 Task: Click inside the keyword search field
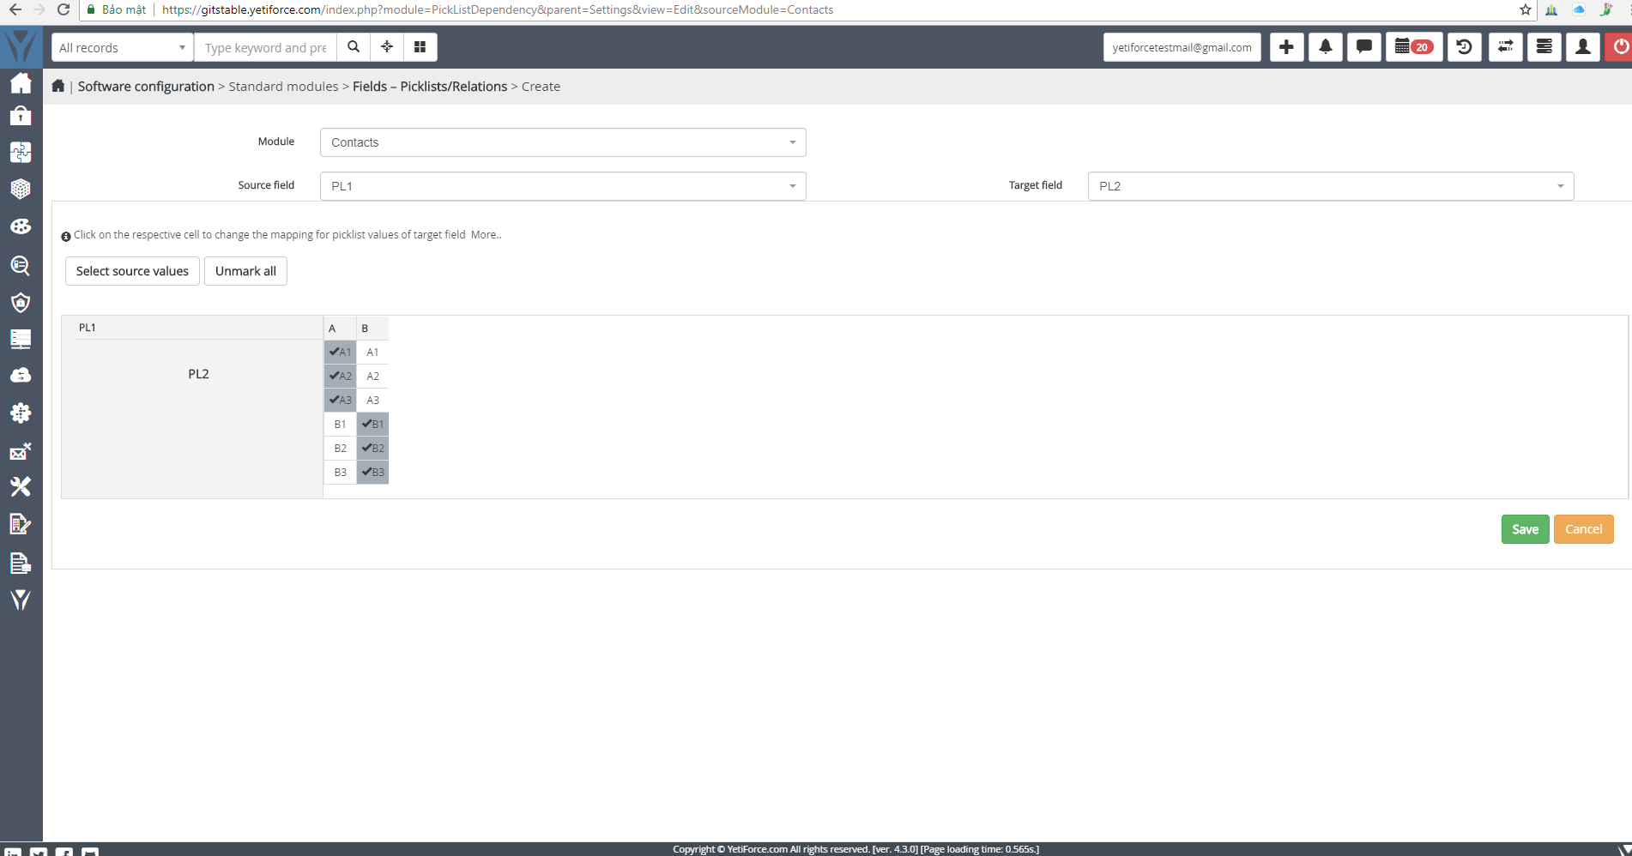pos(264,47)
